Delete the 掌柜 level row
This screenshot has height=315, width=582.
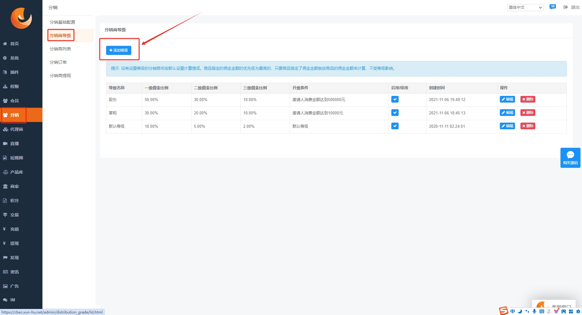[528, 113]
